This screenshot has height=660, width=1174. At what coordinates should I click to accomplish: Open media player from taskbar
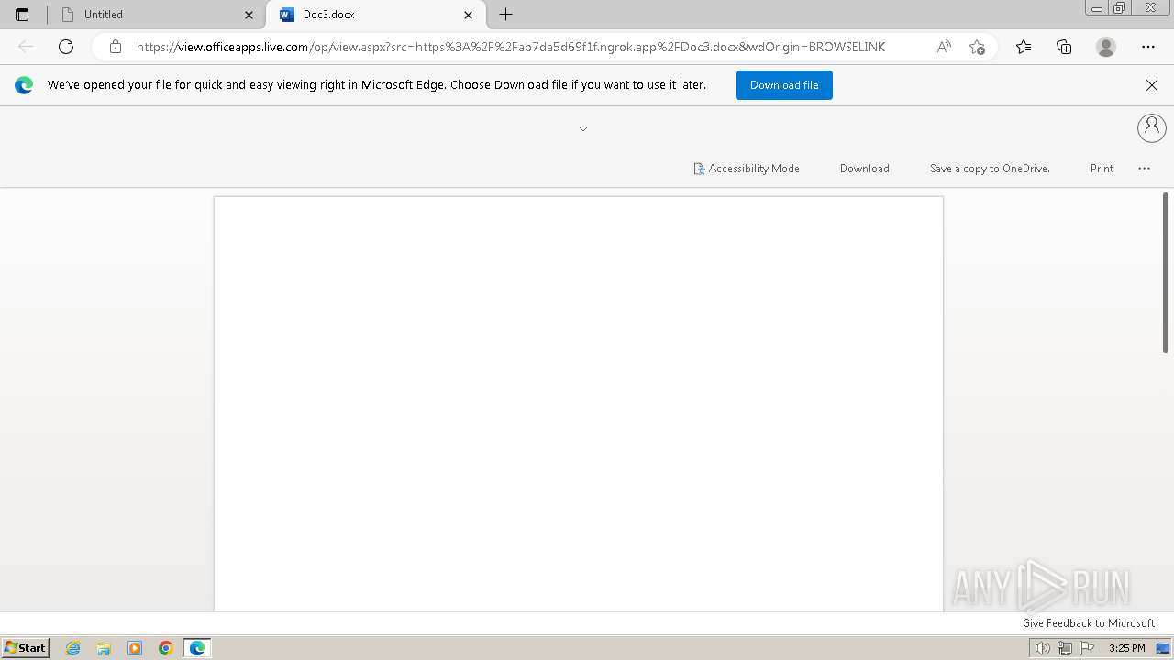click(135, 648)
